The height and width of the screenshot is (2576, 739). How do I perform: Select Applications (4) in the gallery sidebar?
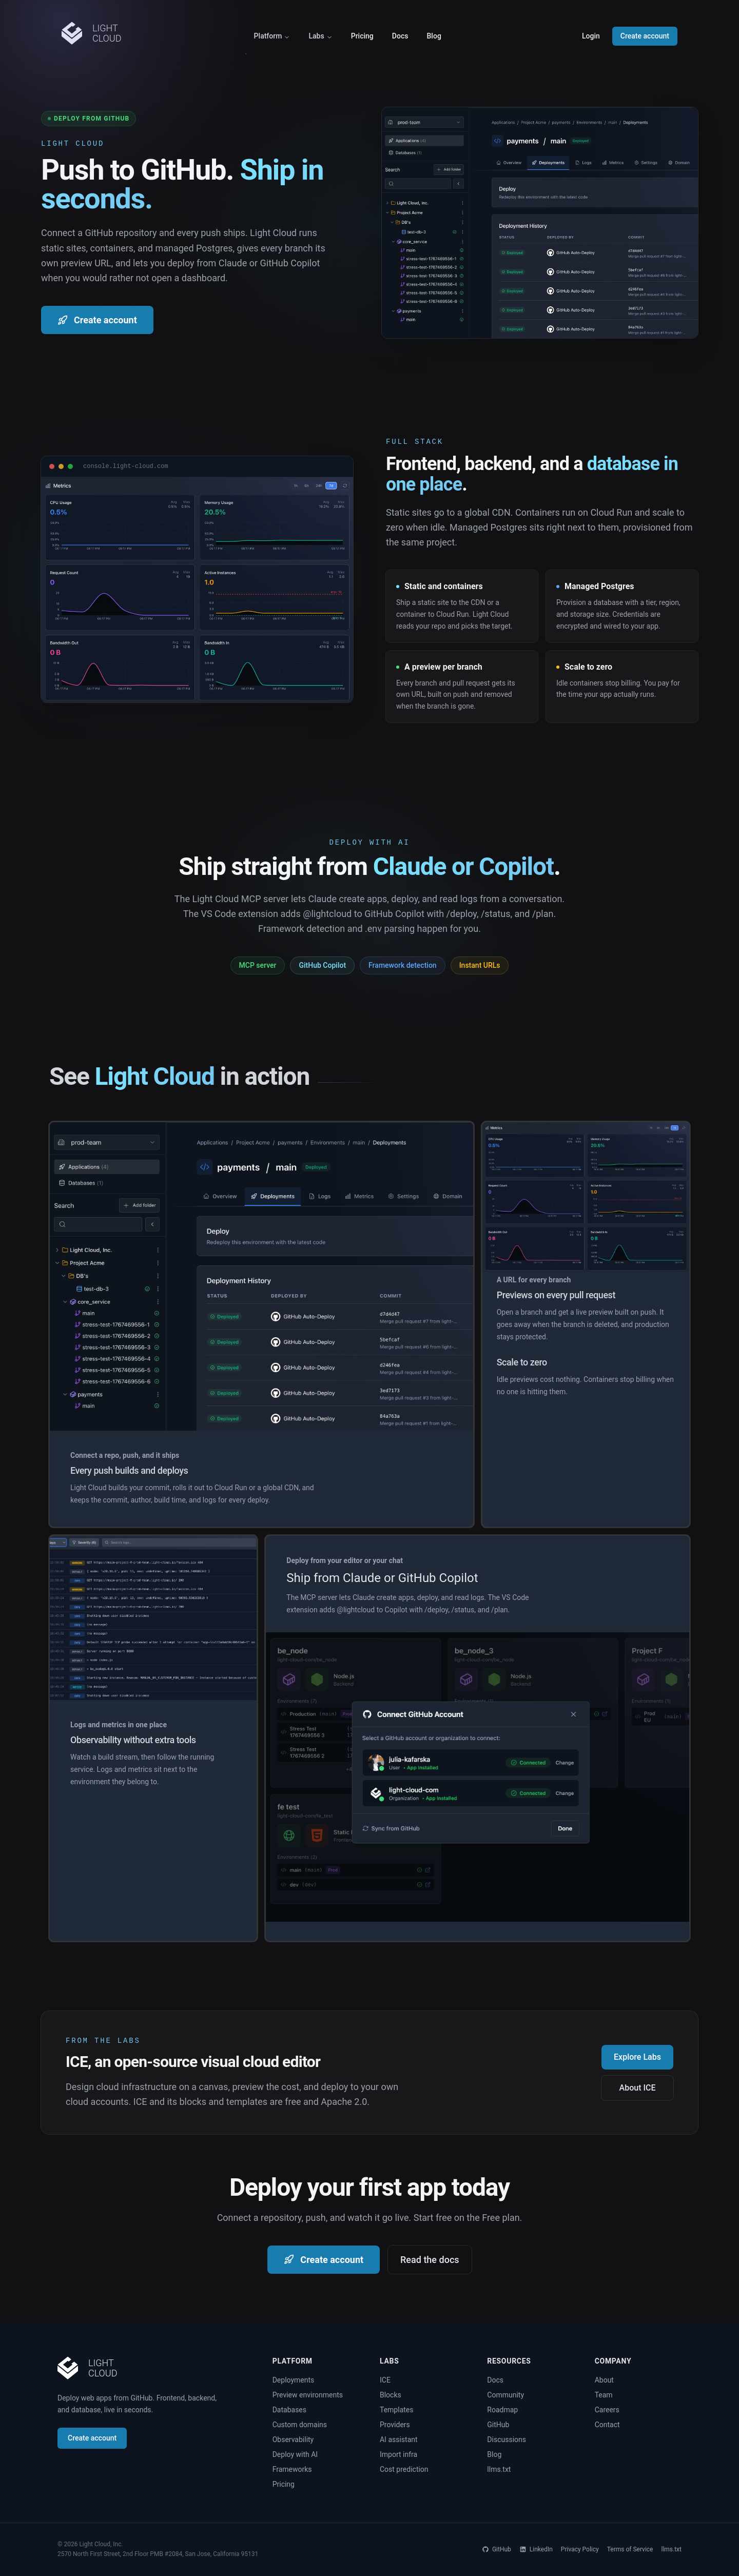point(106,1167)
